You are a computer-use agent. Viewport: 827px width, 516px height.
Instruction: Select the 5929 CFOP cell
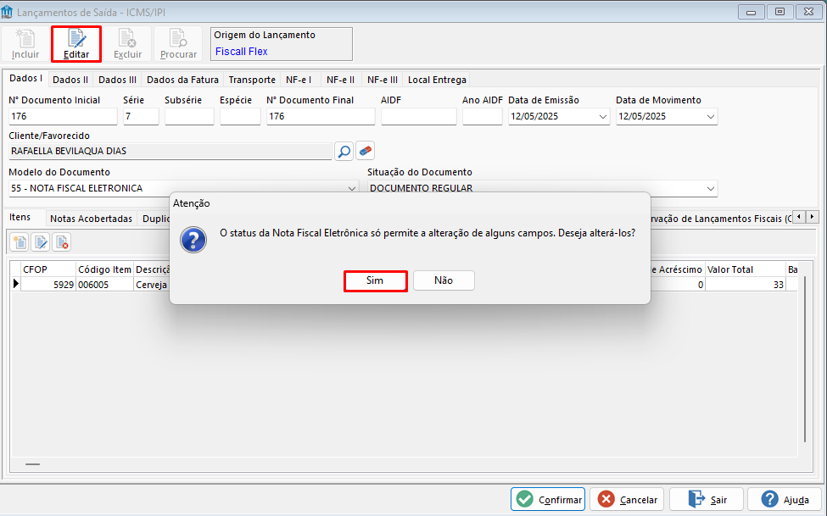point(48,285)
